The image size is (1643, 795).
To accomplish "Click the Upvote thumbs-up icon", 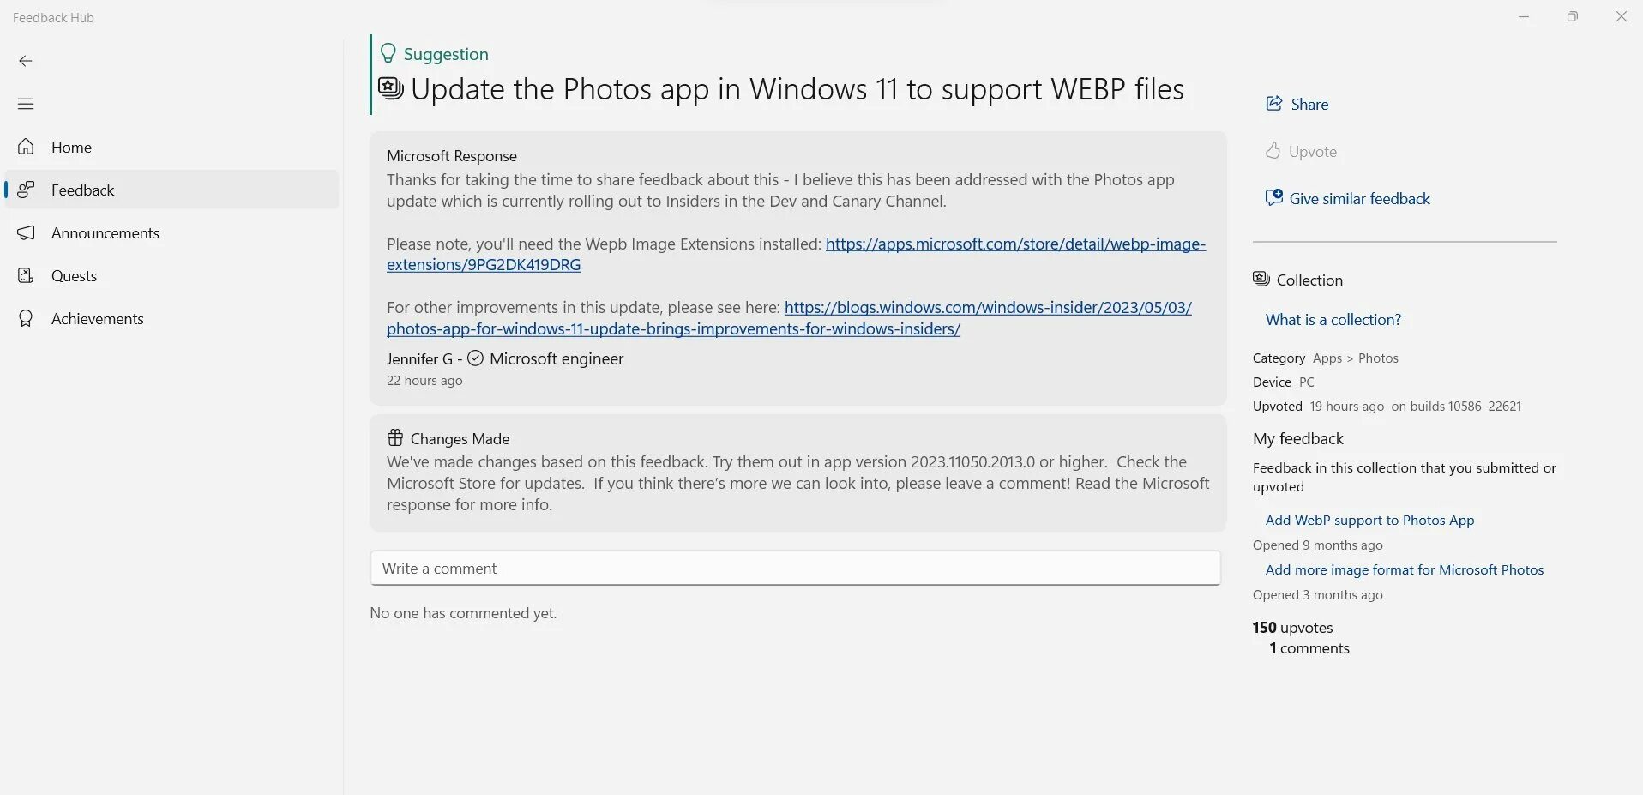I will (1273, 151).
